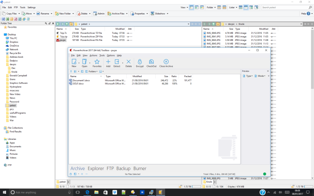
Task: Open the Tools menu in Directory Opus
Action: 23,7
